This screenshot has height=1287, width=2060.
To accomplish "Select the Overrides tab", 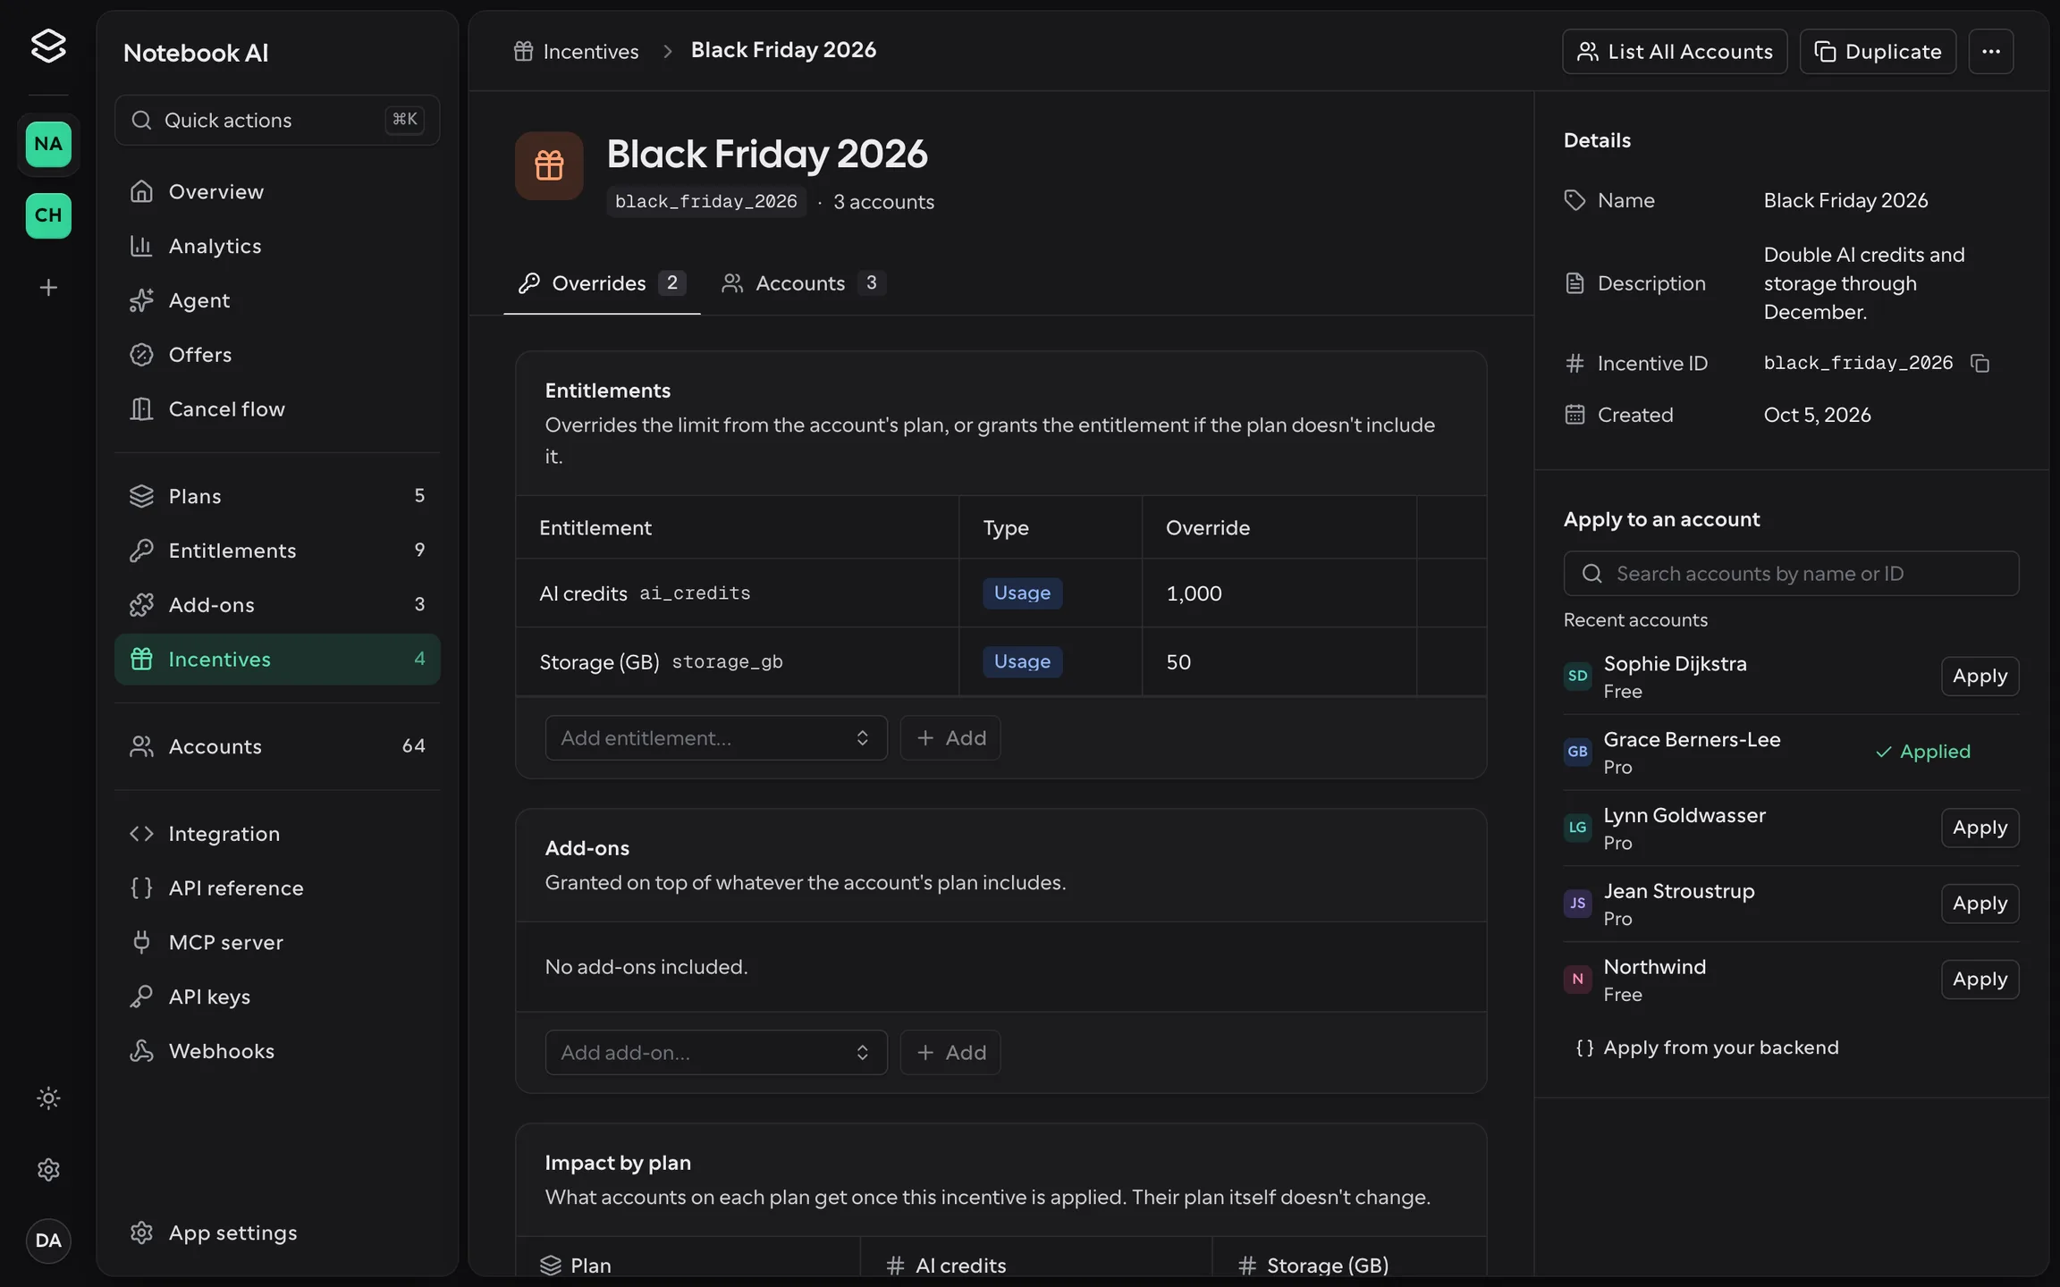I will point(602,283).
